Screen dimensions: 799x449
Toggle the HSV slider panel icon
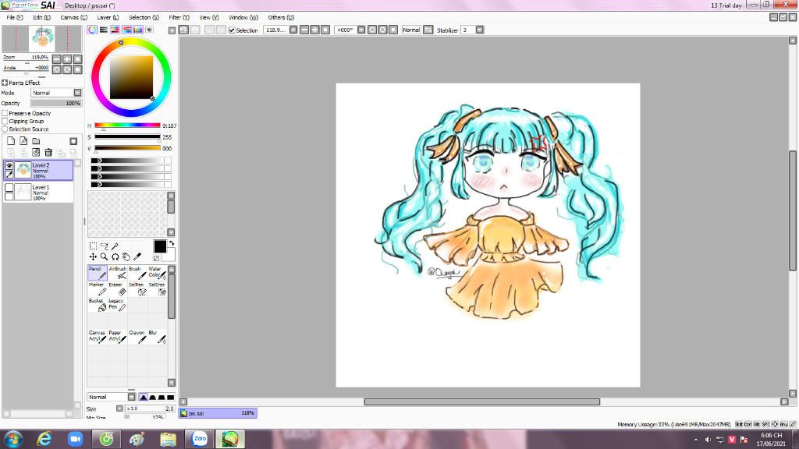point(115,30)
